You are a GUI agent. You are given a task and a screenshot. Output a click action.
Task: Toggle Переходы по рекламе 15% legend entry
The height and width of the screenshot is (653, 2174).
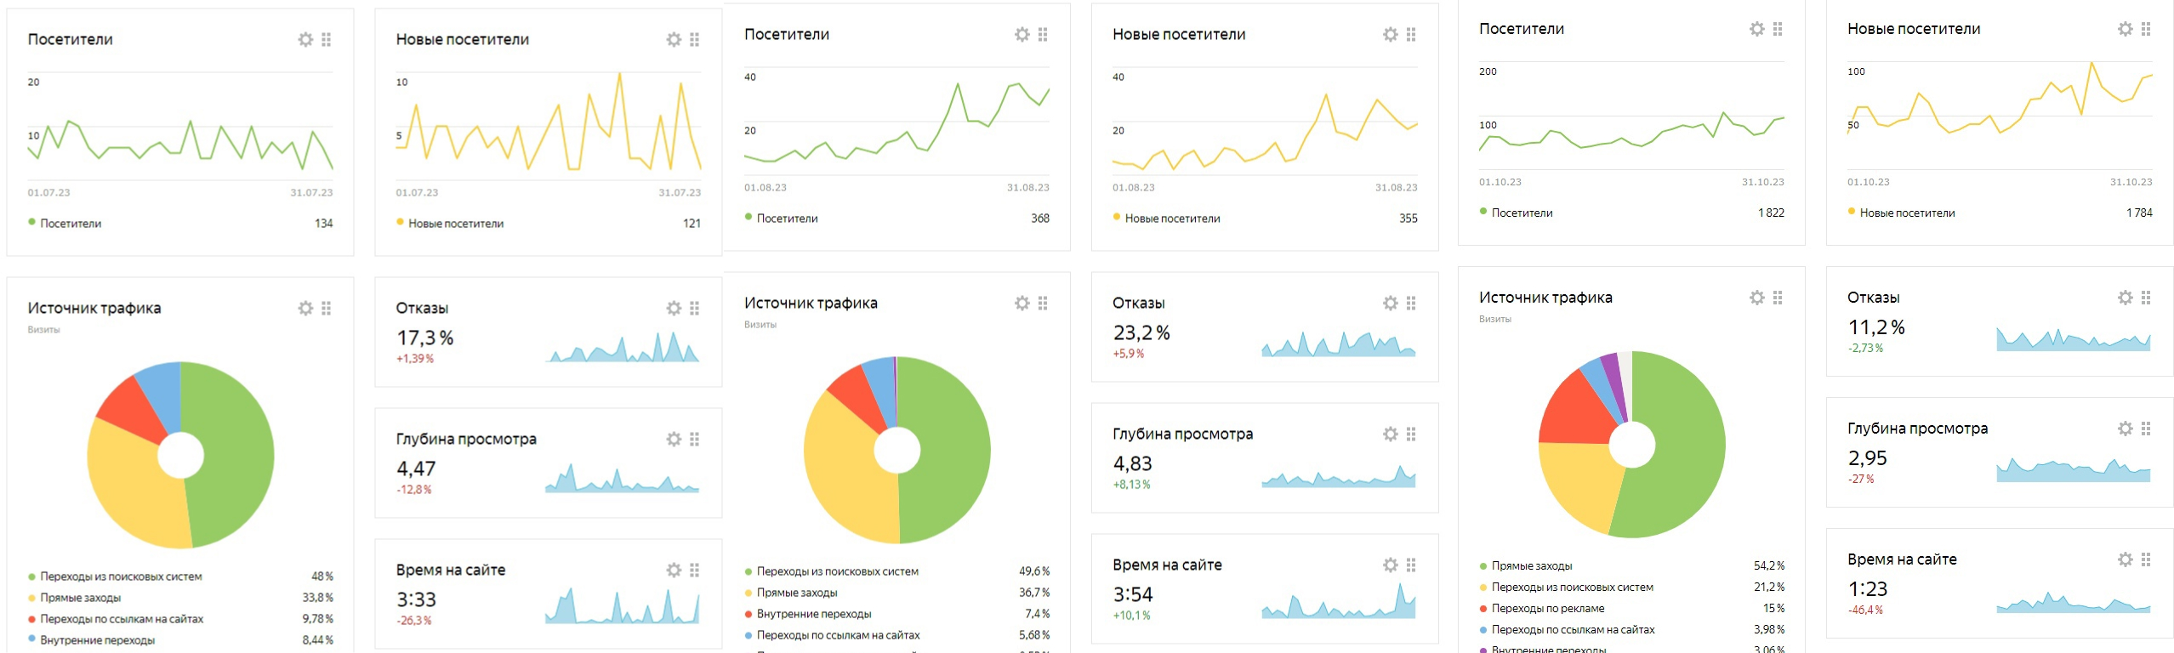[x=1547, y=609]
